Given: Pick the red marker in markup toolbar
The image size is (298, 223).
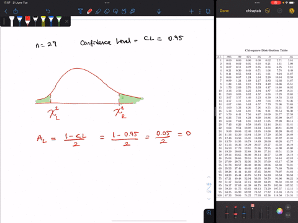Looking at the screenshot, I should (x=235, y=212).
